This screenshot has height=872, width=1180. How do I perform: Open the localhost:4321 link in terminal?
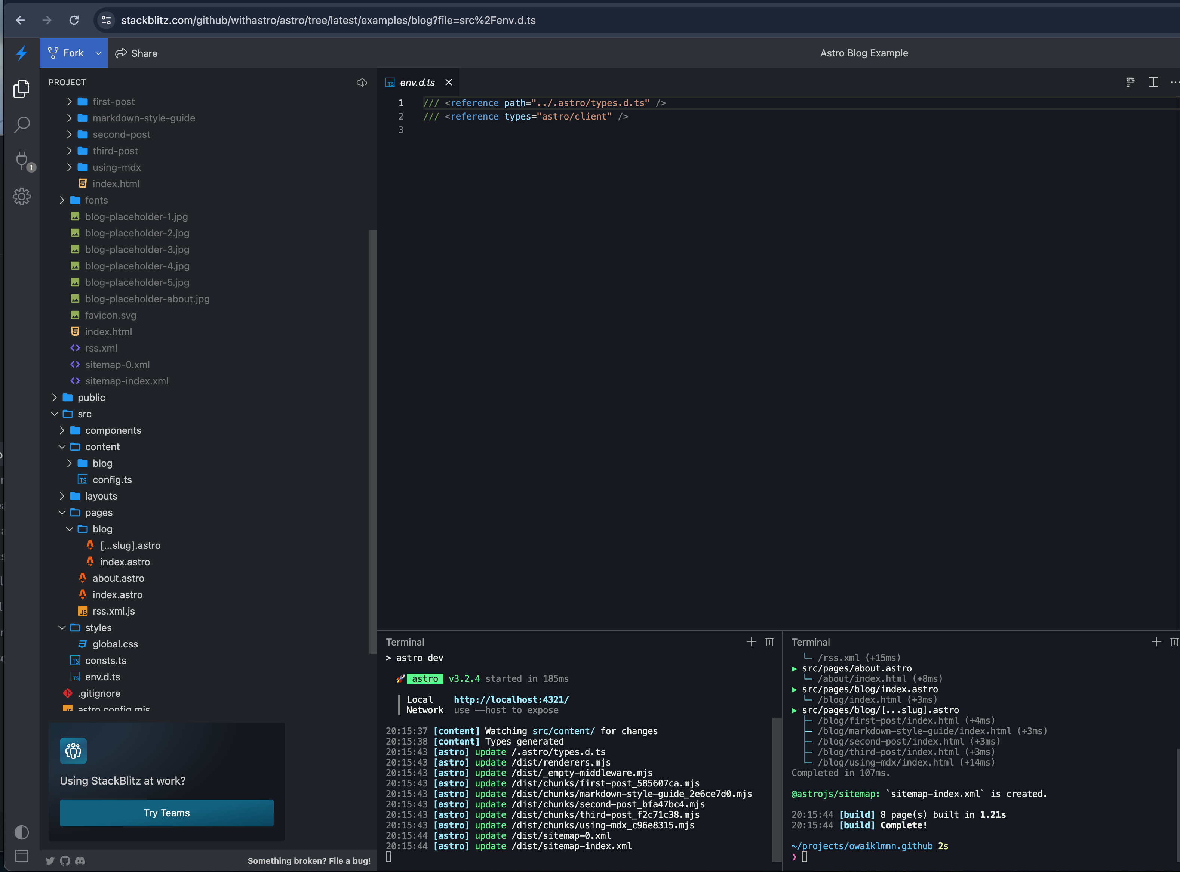(511, 699)
